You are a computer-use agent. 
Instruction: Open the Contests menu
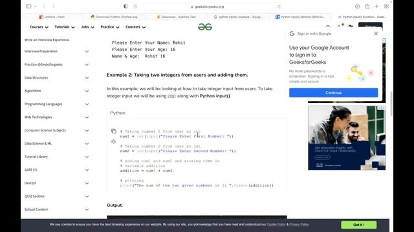(135, 27)
